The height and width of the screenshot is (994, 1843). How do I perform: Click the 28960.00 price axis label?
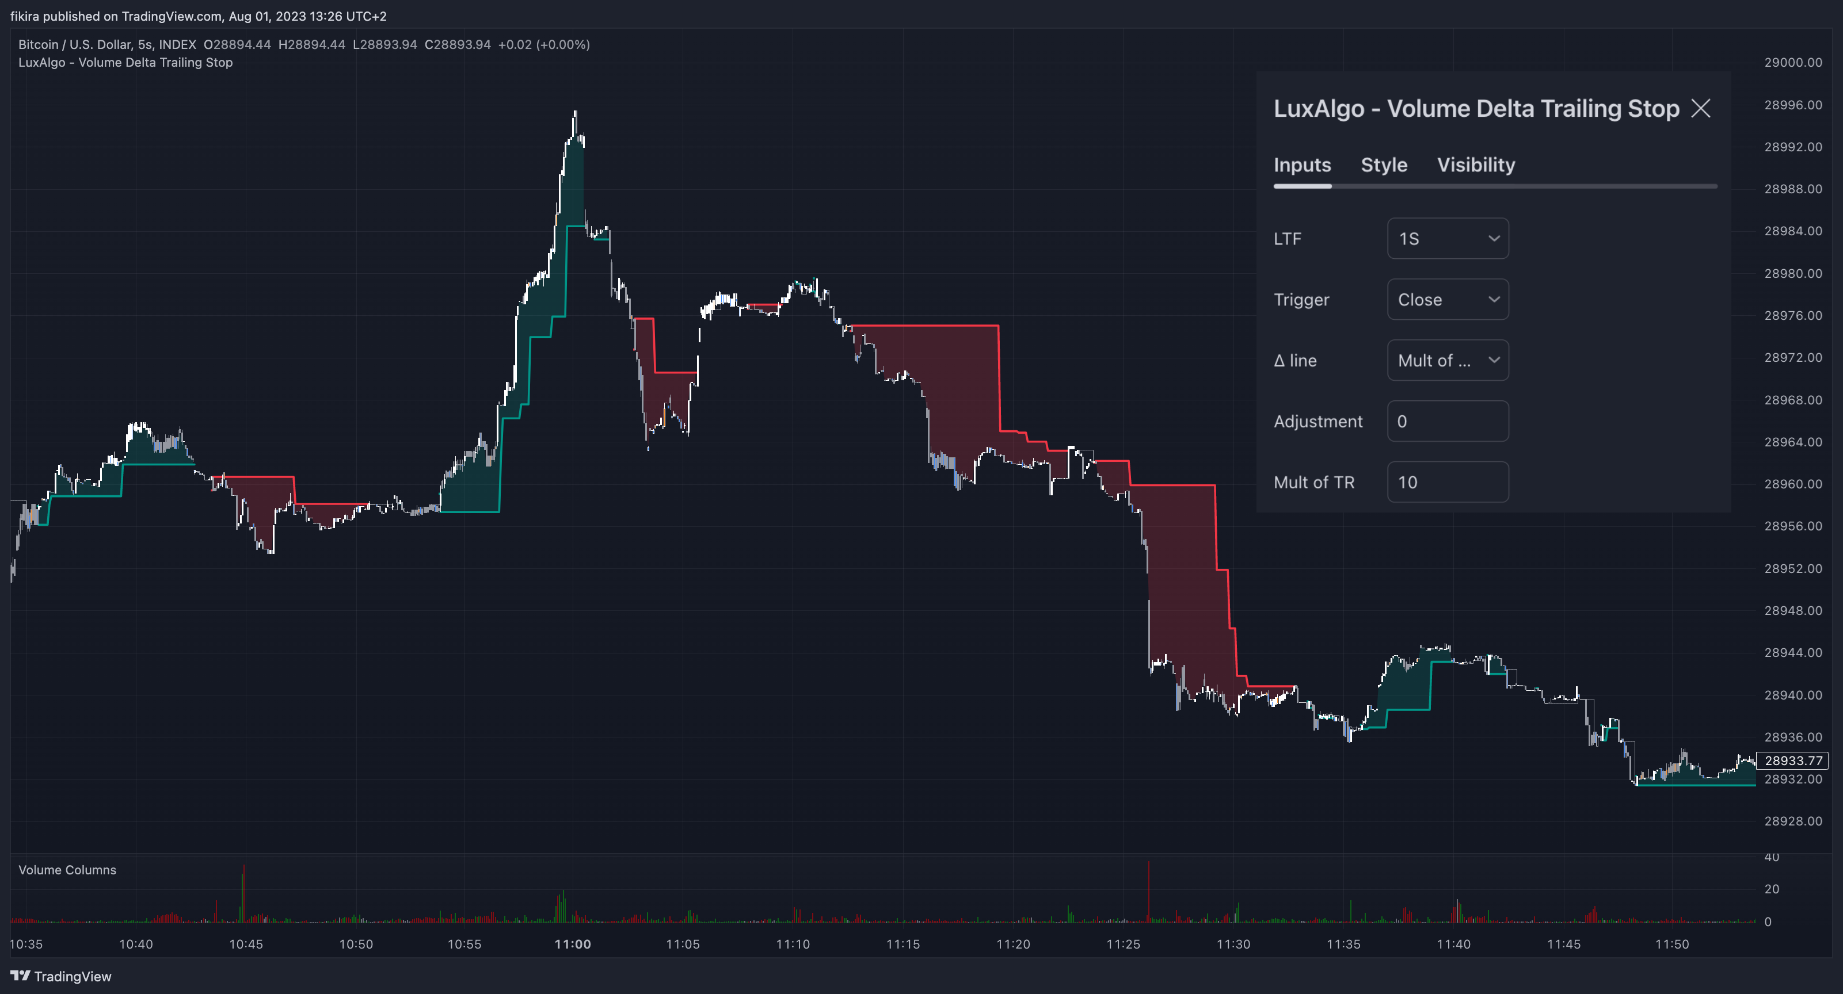(1793, 484)
